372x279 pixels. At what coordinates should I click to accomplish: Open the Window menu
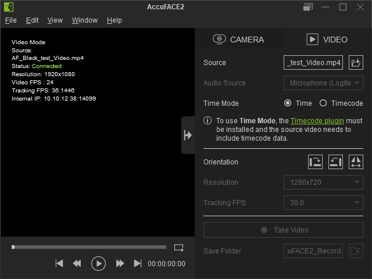(x=85, y=20)
